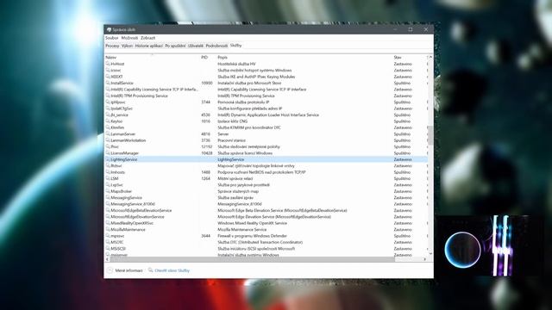Viewport: 552px width, 310px height.
Task: Click the icon of the InstallService row
Action: click(108, 83)
